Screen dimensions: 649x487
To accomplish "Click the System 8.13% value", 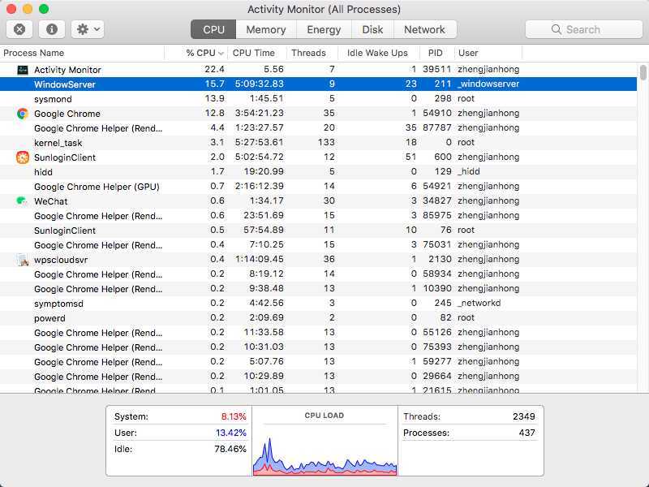I will point(234,416).
